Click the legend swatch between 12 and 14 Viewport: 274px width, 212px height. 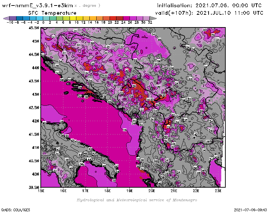click(86, 18)
